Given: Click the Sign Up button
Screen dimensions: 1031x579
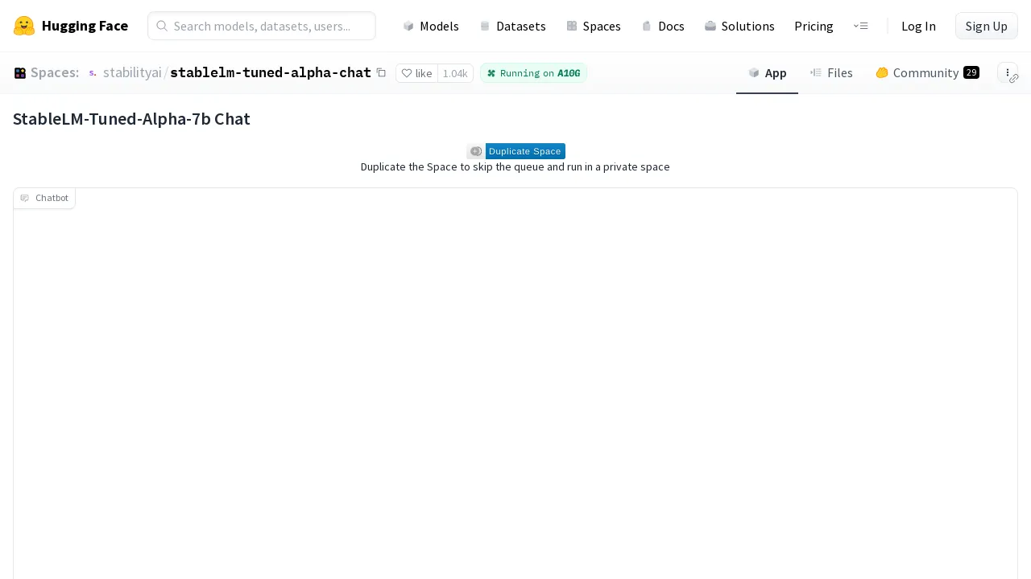Looking at the screenshot, I should tap(986, 26).
